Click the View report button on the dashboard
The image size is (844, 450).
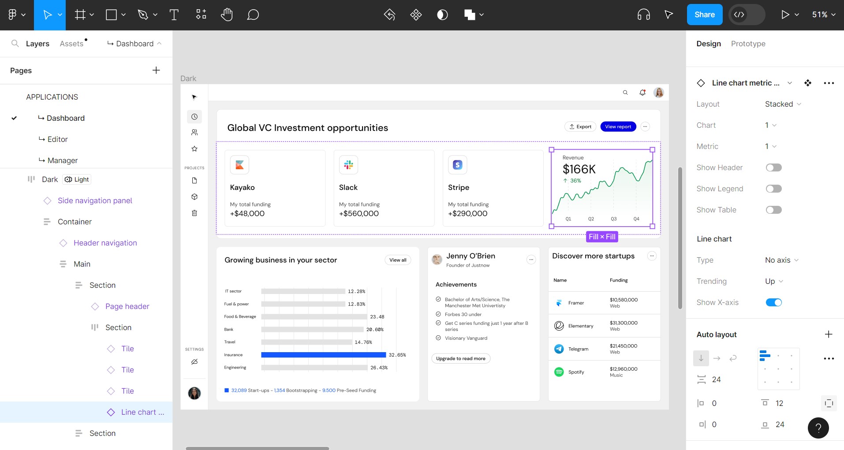(x=618, y=126)
